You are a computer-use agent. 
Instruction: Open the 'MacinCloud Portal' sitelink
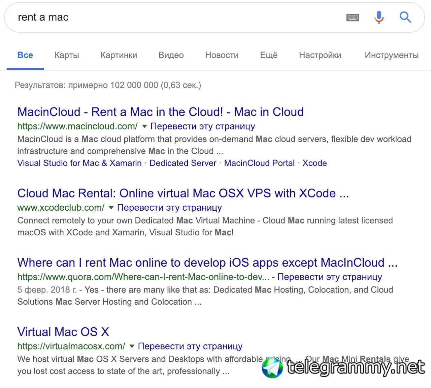click(259, 163)
